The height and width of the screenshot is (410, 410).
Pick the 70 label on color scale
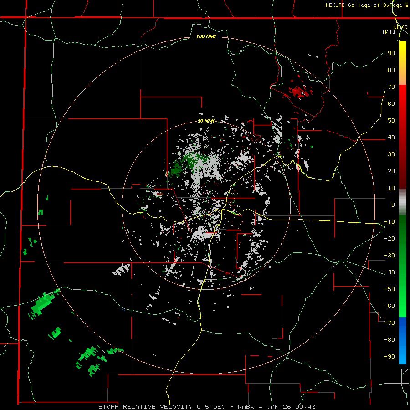(391, 87)
